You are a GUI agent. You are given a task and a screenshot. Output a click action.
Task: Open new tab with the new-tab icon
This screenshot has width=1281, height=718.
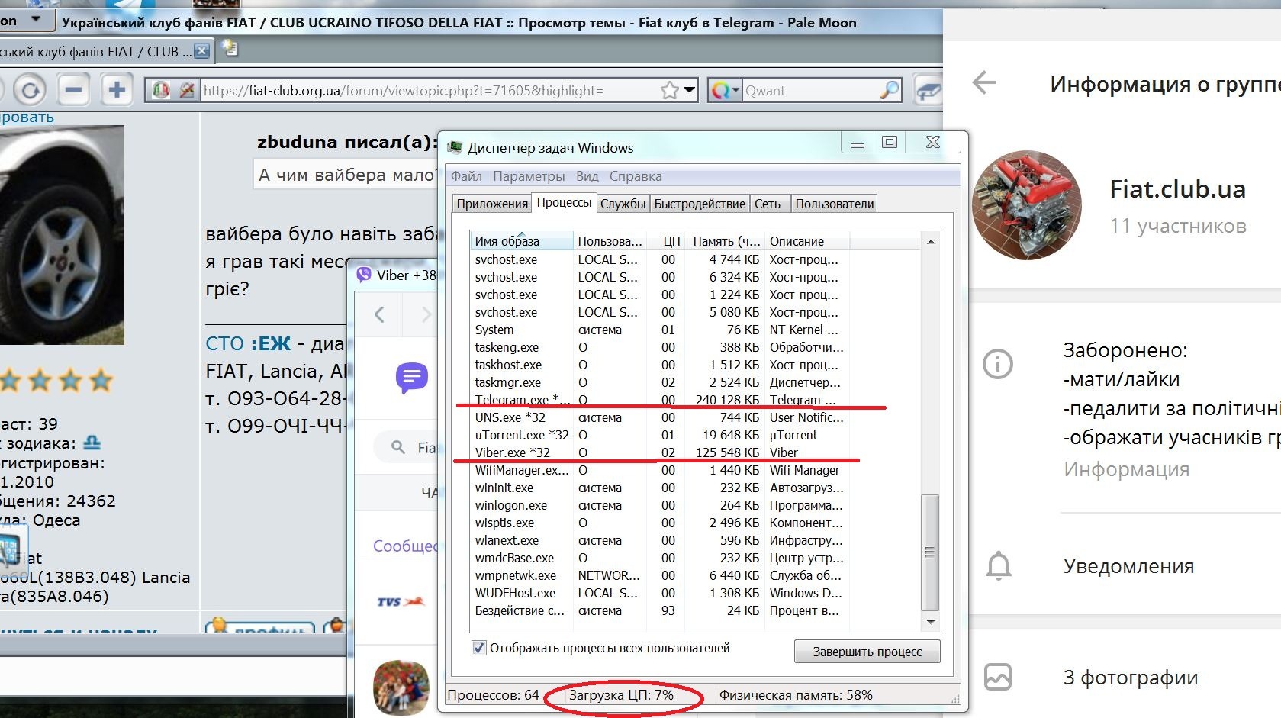230,50
